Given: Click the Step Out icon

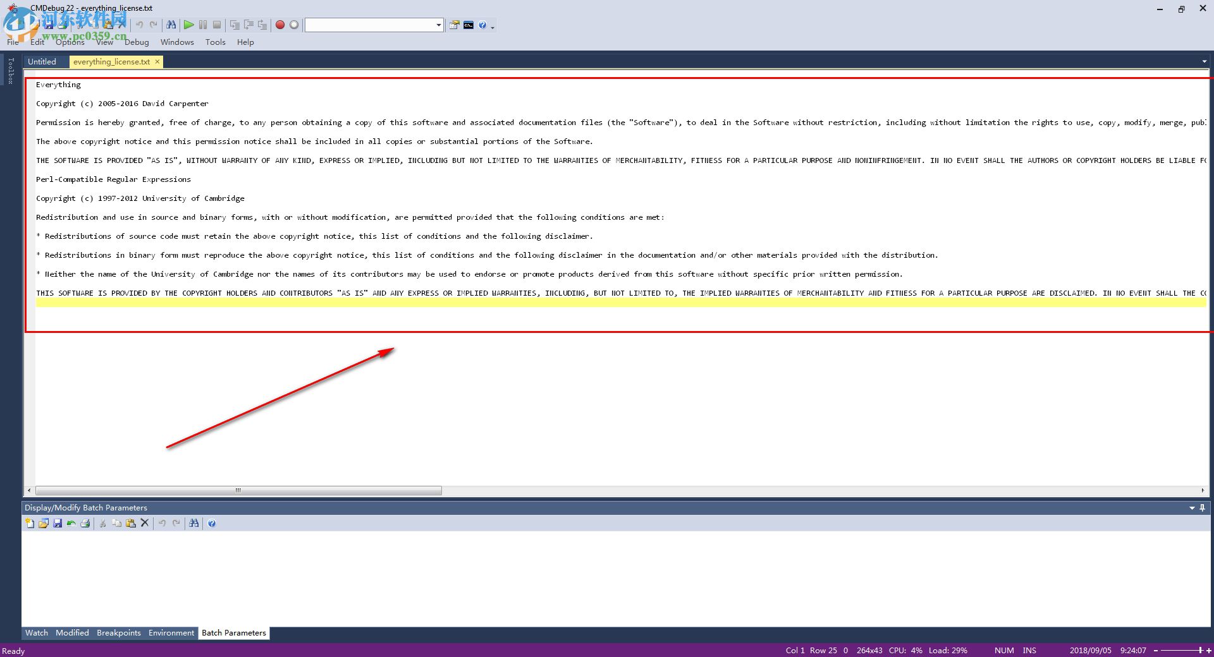Looking at the screenshot, I should click(x=262, y=25).
